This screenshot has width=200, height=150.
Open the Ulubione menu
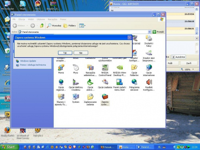point(41,19)
